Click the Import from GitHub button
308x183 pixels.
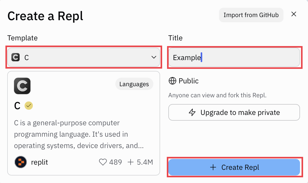(251, 15)
